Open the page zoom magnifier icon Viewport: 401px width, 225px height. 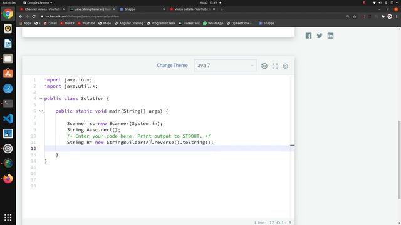point(348,17)
